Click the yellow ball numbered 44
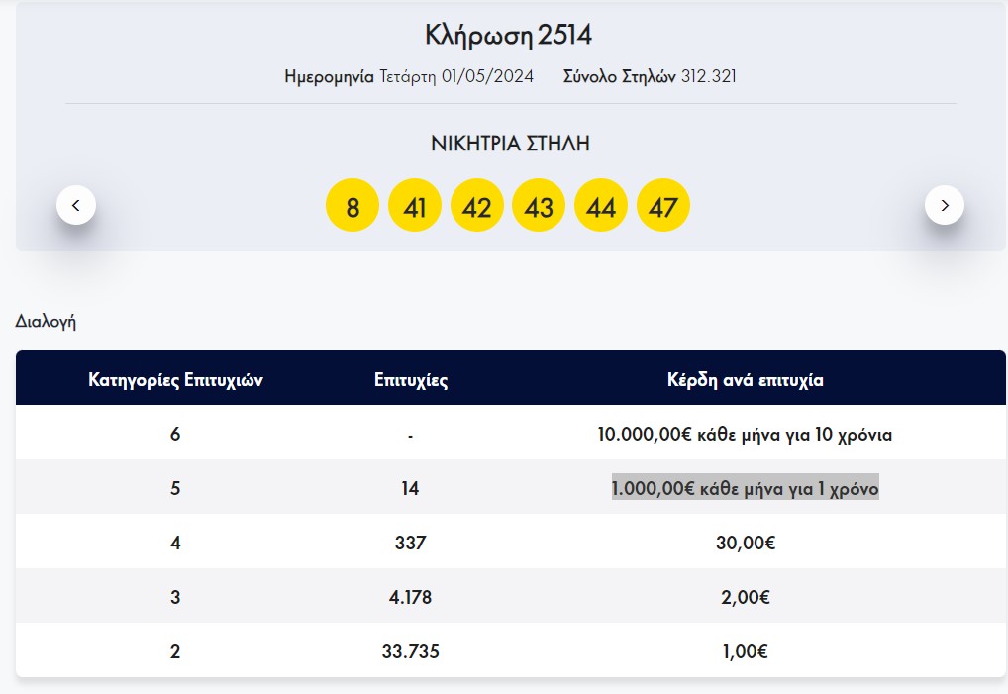The image size is (1008, 694). tap(601, 206)
